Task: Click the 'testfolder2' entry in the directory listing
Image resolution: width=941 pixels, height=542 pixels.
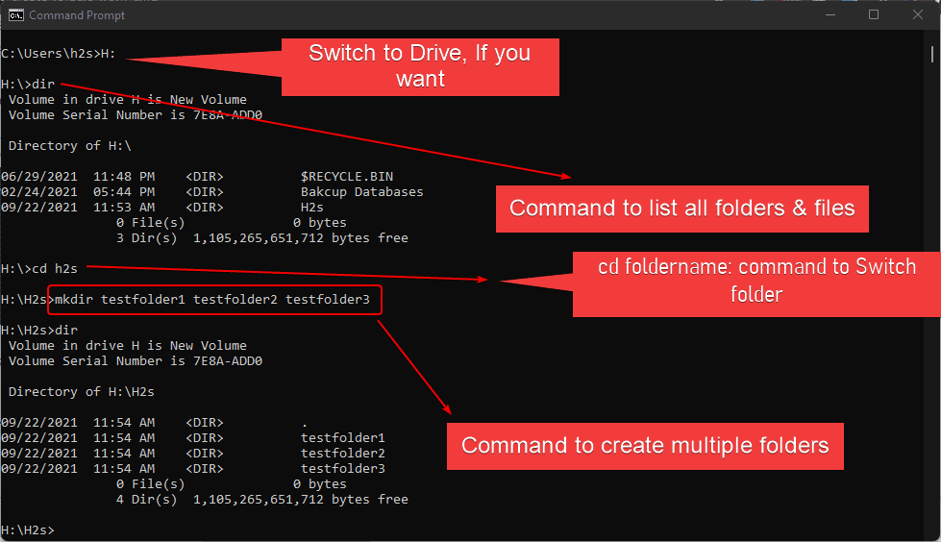Action: pos(343,454)
